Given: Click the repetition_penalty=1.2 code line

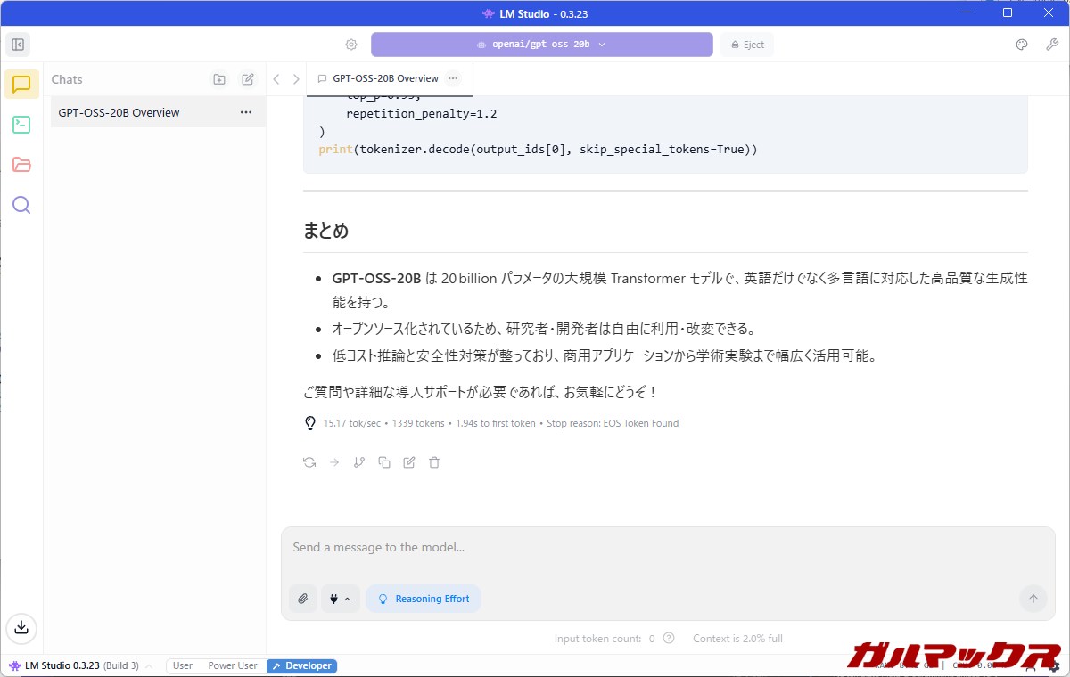Looking at the screenshot, I should (x=422, y=114).
